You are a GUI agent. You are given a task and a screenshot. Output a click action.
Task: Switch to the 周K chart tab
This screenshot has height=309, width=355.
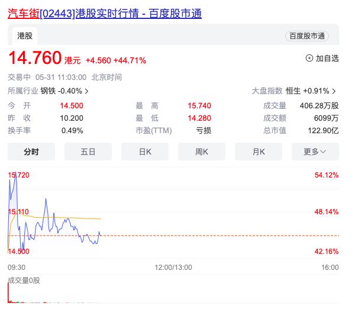pos(202,152)
